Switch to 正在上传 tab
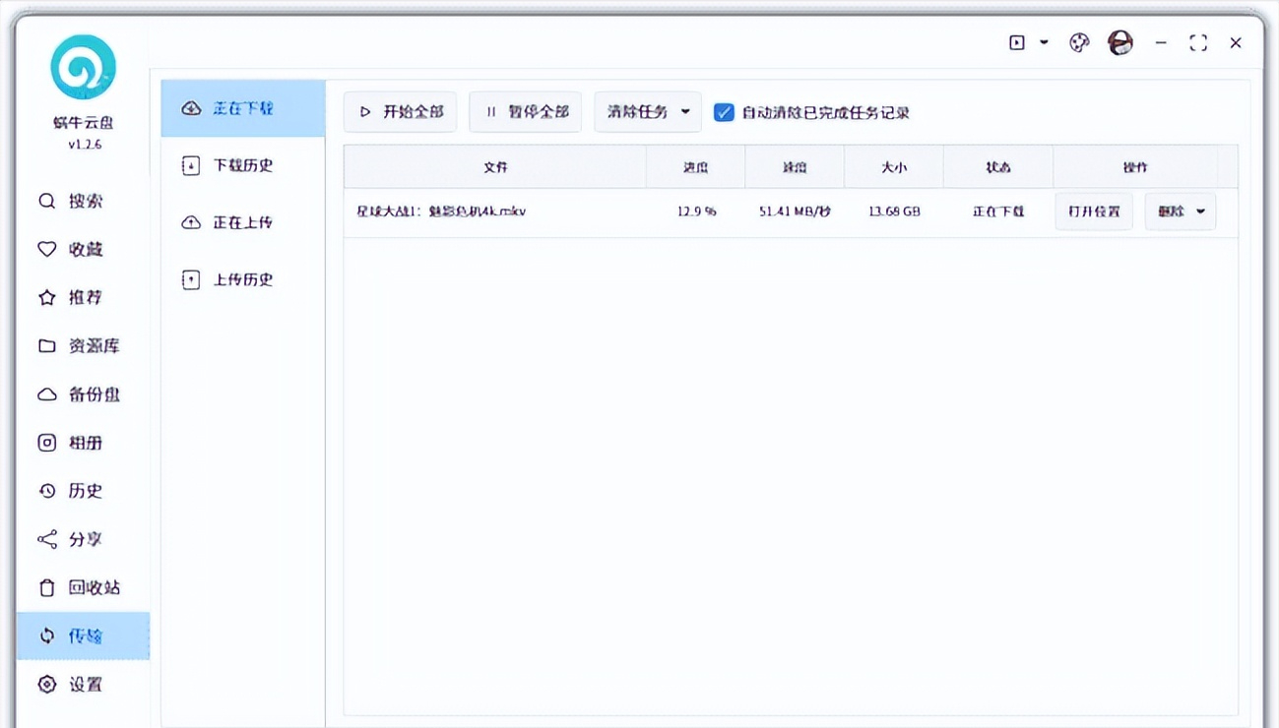1279x728 pixels. (x=242, y=222)
